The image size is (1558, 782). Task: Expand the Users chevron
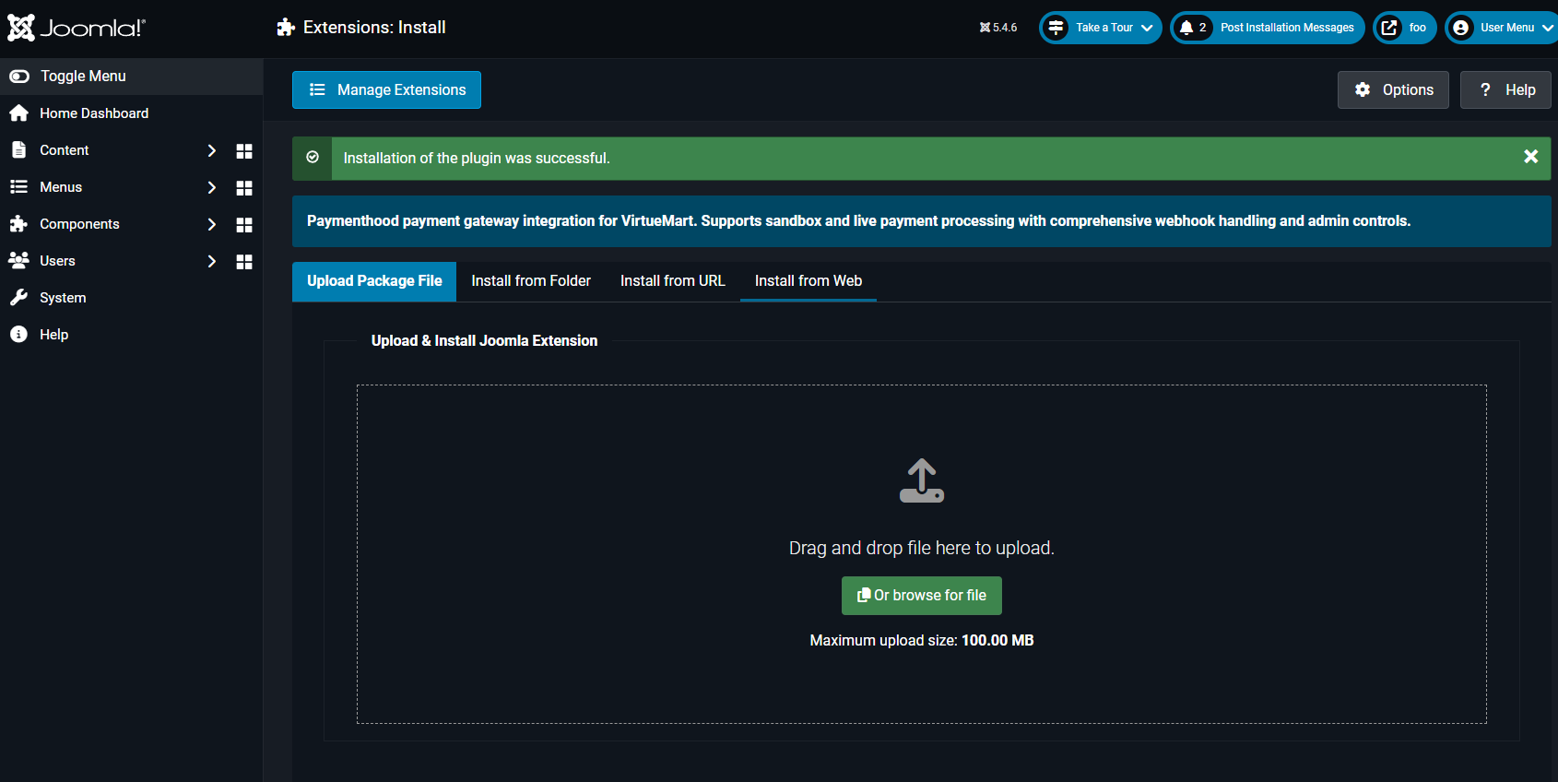click(x=212, y=261)
